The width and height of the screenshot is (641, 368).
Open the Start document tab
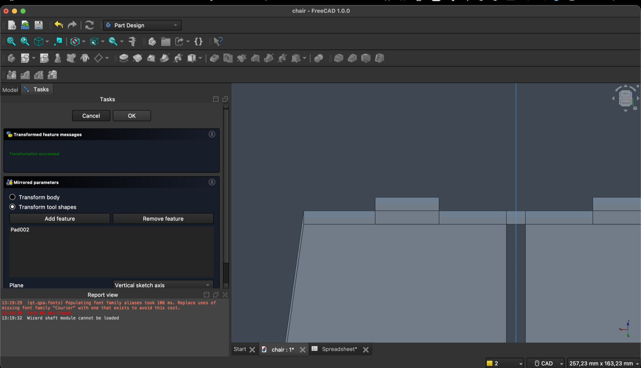[240, 349]
